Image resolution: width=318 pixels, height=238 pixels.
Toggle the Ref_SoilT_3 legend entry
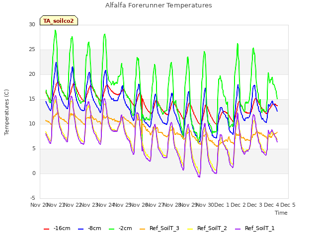click(159, 228)
